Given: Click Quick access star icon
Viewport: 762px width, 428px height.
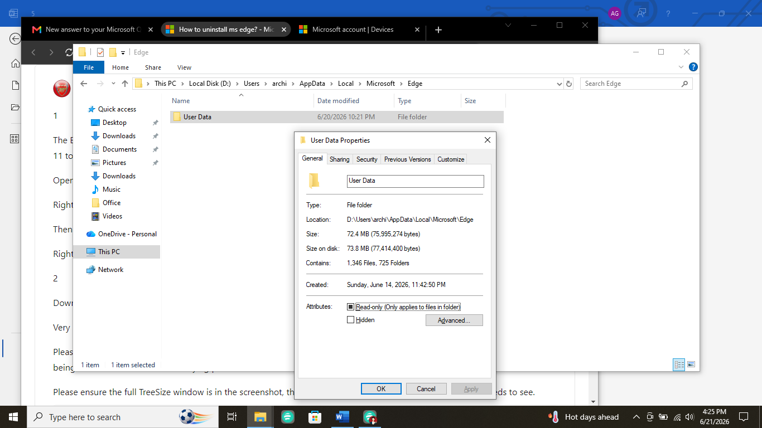Looking at the screenshot, I should (x=91, y=109).
